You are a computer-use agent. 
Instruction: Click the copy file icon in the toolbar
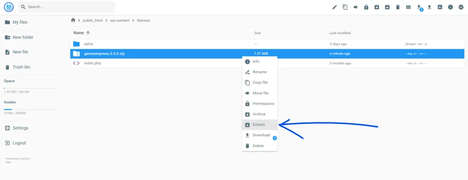[x=345, y=7]
